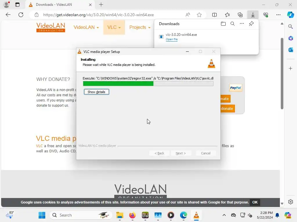Open the Favorites list icon
Image resolution: width=297 pixels, height=222 pixels.
click(x=227, y=15)
